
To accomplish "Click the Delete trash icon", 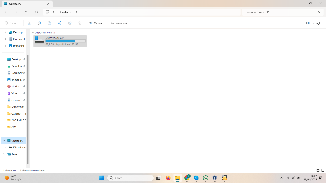I will [80, 23].
